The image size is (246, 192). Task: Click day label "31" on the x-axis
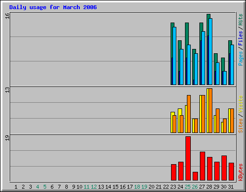tap(231, 187)
